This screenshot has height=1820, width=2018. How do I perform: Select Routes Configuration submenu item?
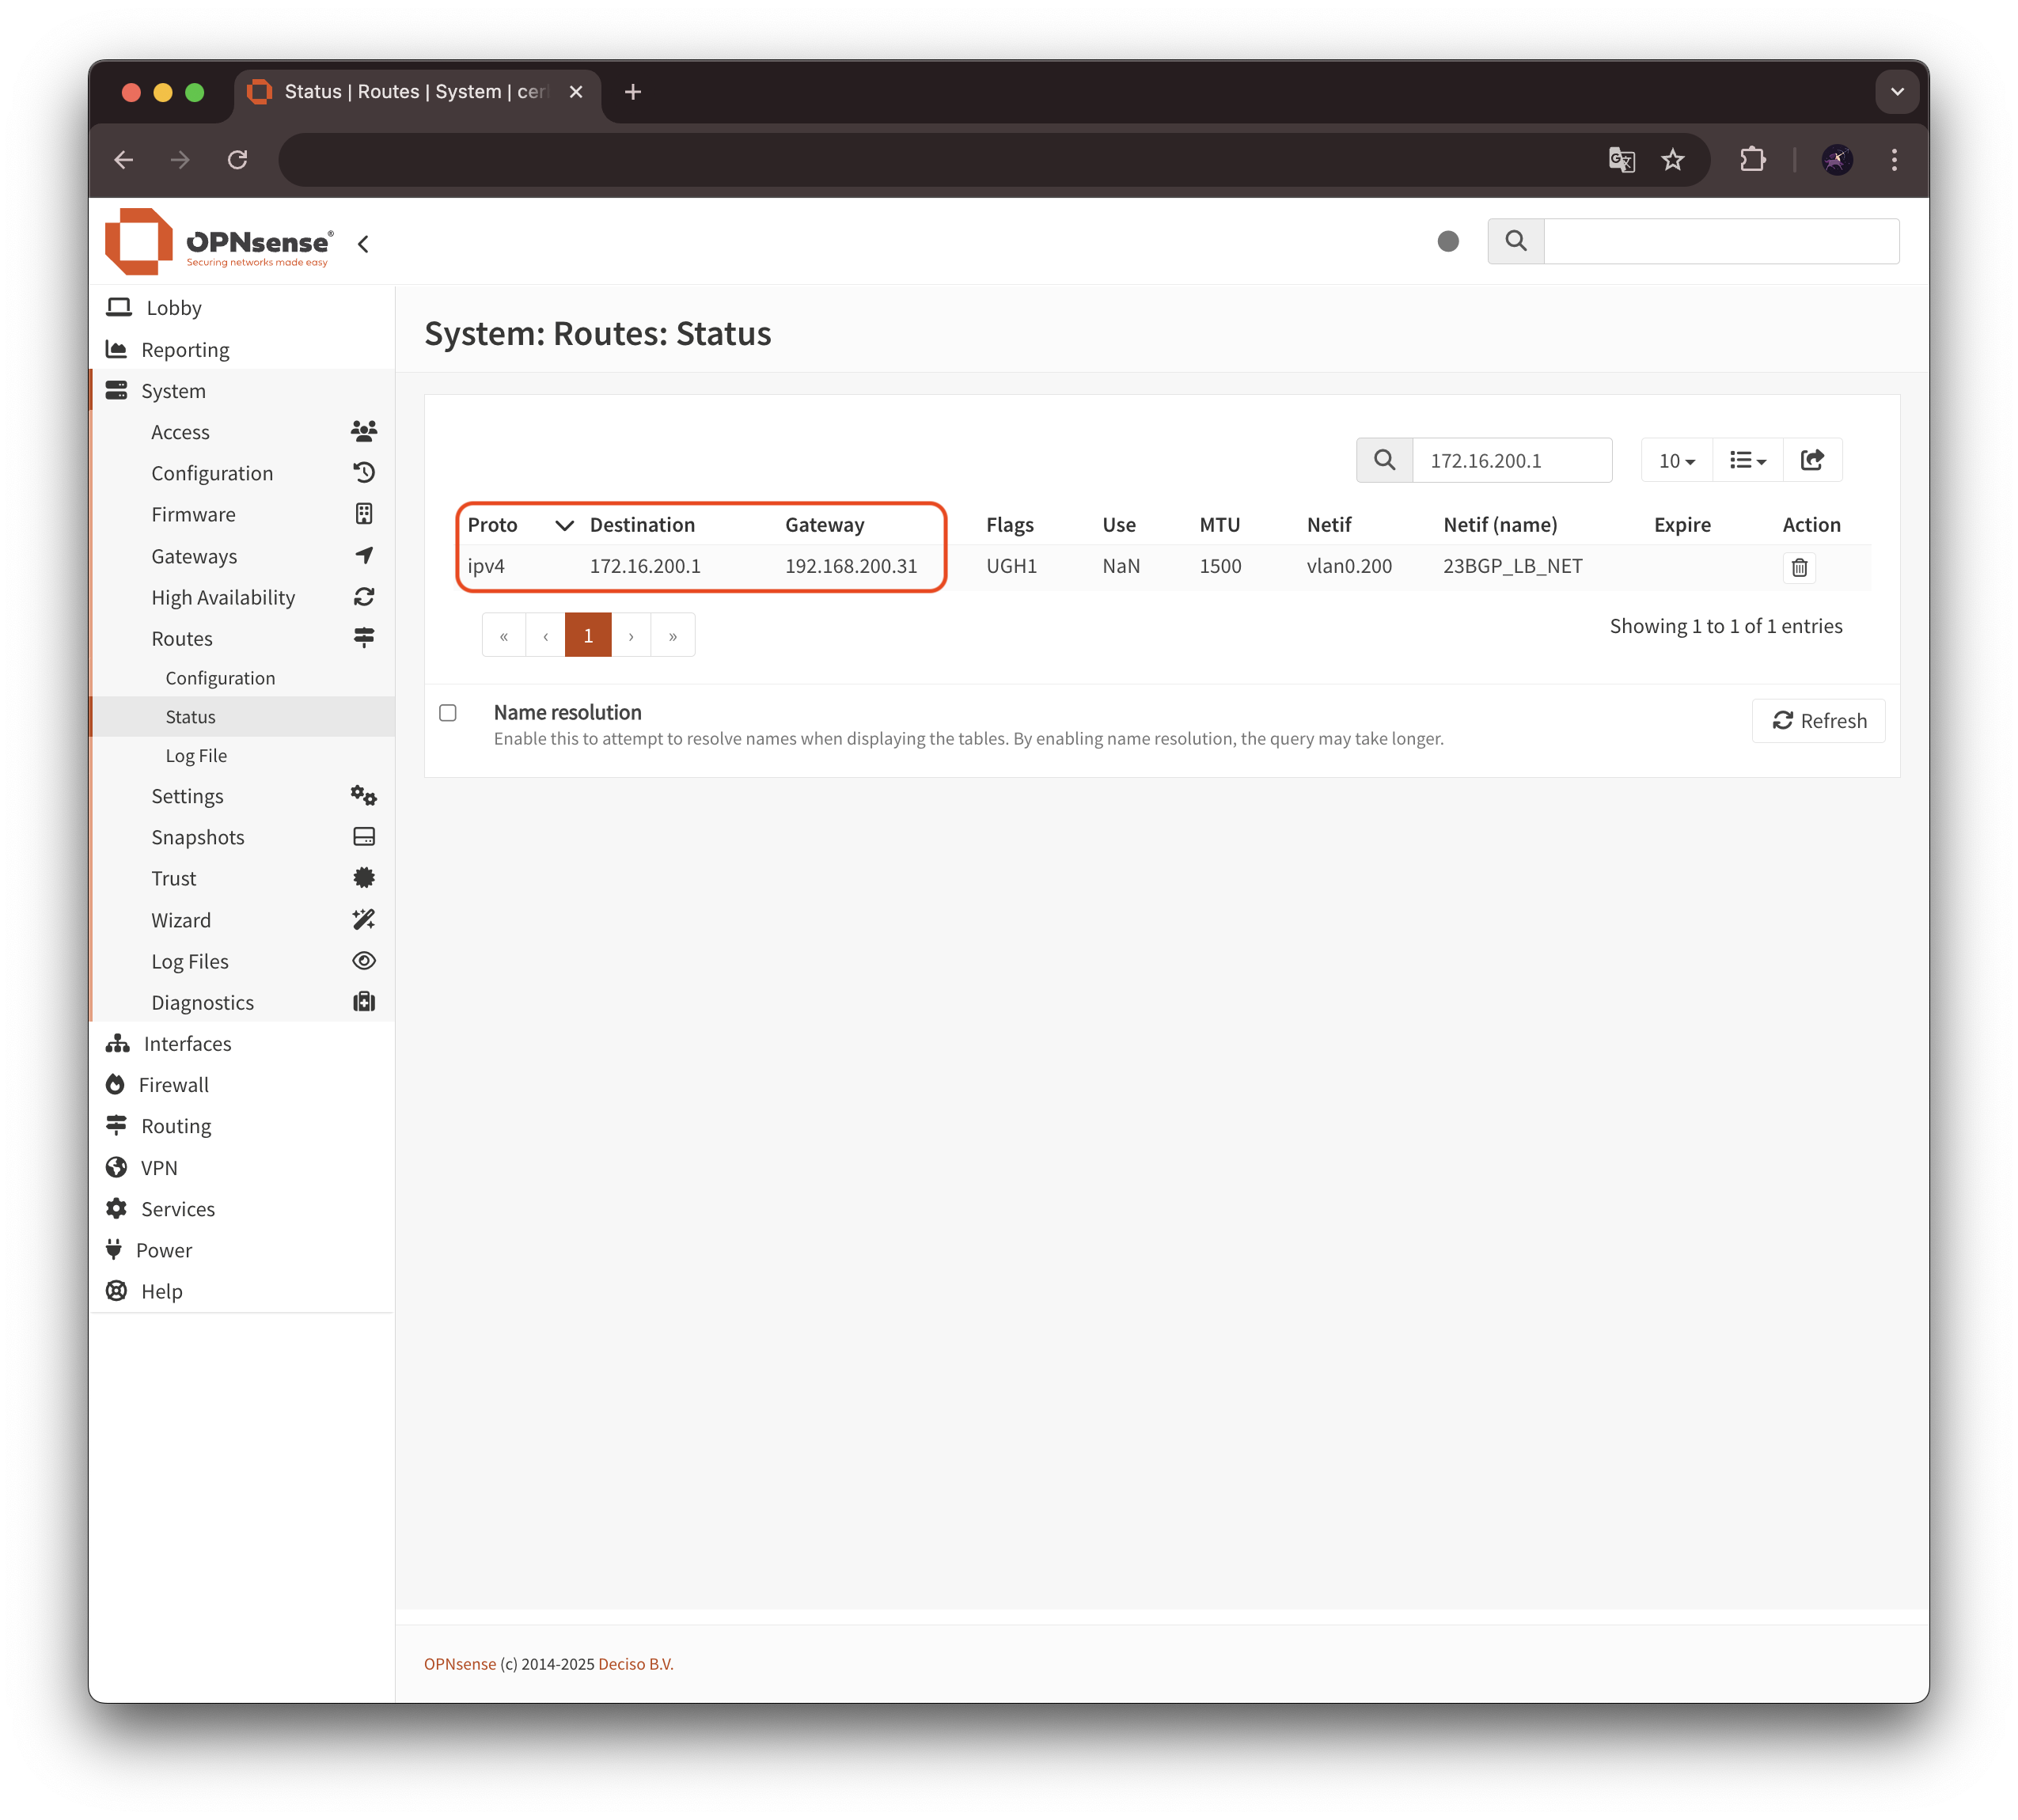[220, 678]
